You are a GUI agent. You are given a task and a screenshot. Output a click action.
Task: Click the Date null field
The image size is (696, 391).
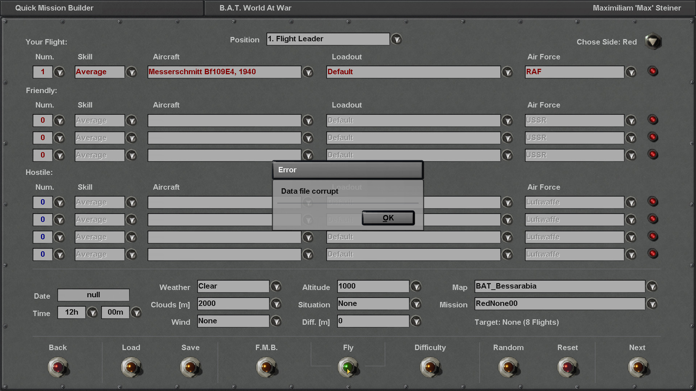coord(93,295)
